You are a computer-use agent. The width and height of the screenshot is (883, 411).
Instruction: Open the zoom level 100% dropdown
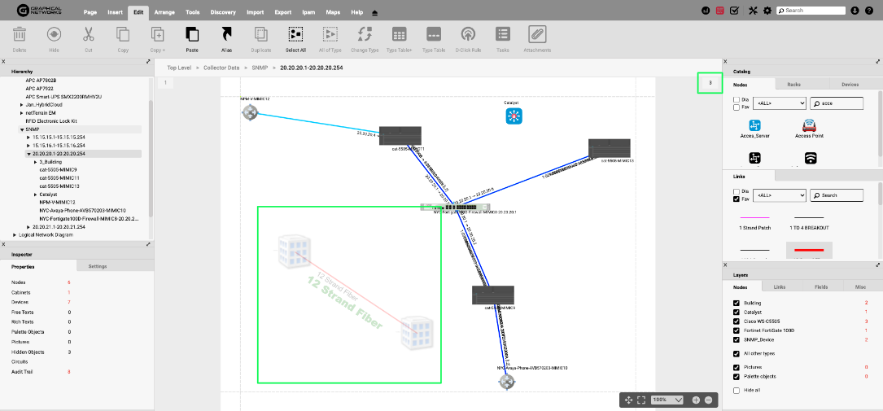coord(667,400)
